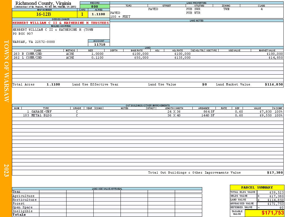Click the deferred value $0
The width and height of the screenshot is (285, 217).
coord(281,208)
